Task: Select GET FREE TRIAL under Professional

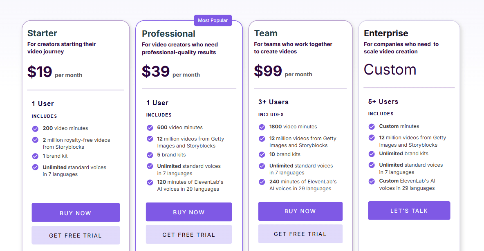Action: click(x=188, y=234)
